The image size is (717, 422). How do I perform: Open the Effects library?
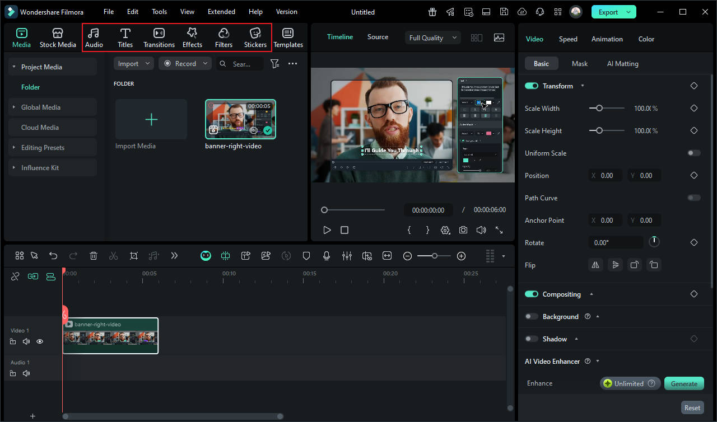192,37
